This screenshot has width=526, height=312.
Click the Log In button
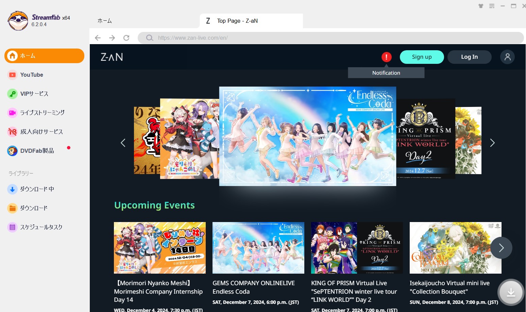[x=470, y=57]
